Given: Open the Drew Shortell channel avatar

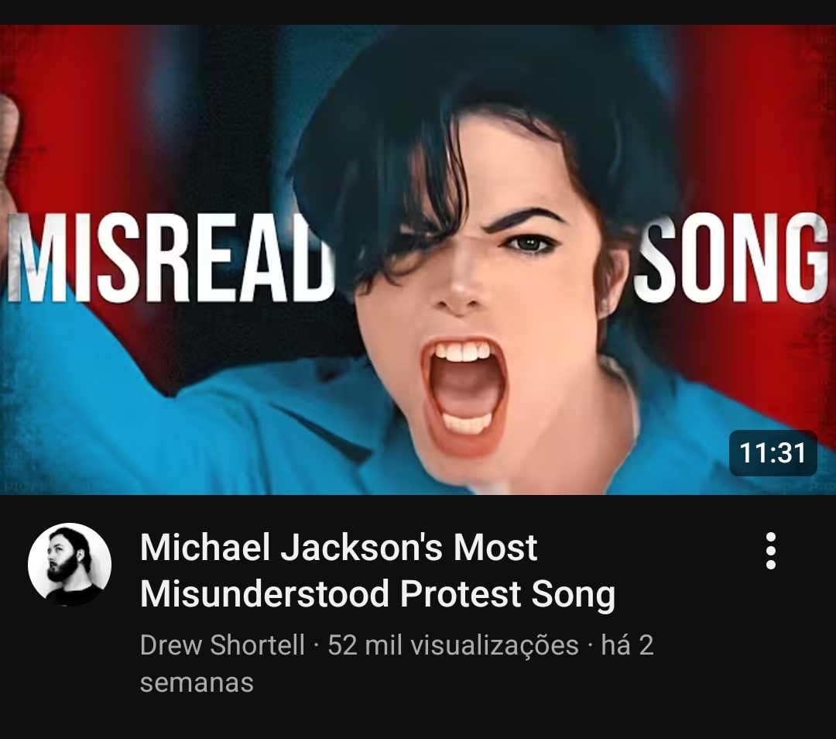Looking at the screenshot, I should [70, 565].
